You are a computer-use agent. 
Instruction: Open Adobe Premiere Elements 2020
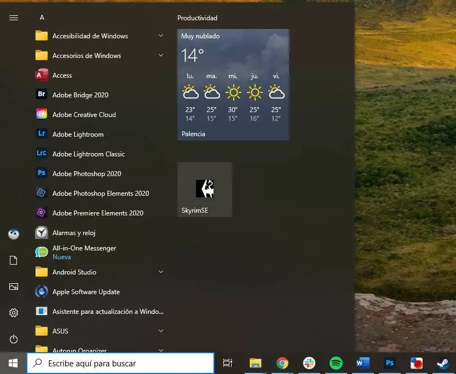point(97,213)
